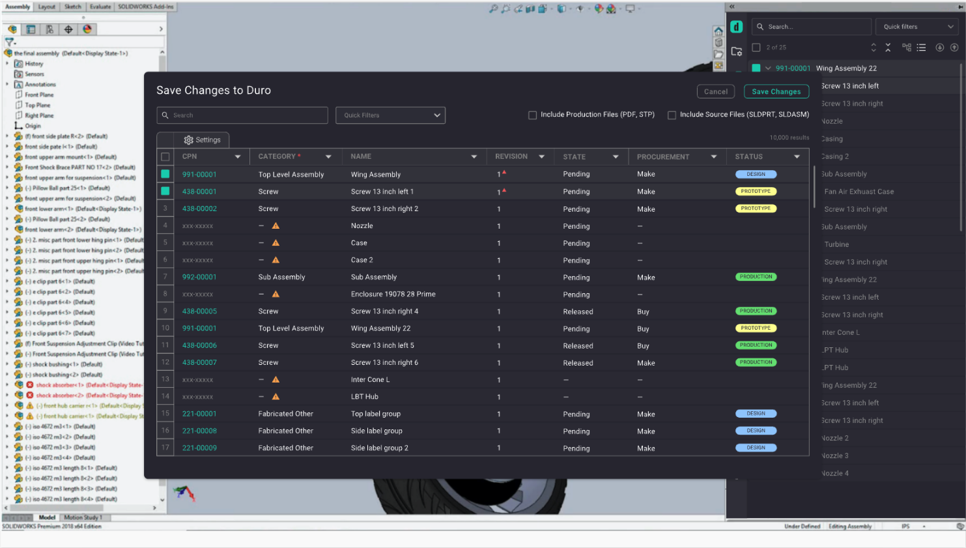The height and width of the screenshot is (548, 966).
Task: Expand the History folder in feature tree
Action: click(7, 64)
